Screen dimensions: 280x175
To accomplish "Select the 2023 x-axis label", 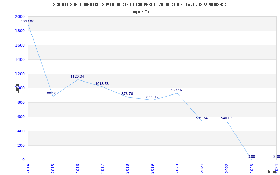I will coord(252,169).
